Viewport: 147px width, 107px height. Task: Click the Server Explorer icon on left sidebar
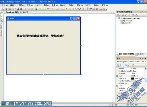1,21
